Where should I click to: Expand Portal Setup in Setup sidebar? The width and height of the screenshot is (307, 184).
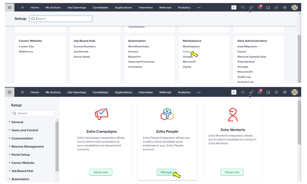[20, 155]
